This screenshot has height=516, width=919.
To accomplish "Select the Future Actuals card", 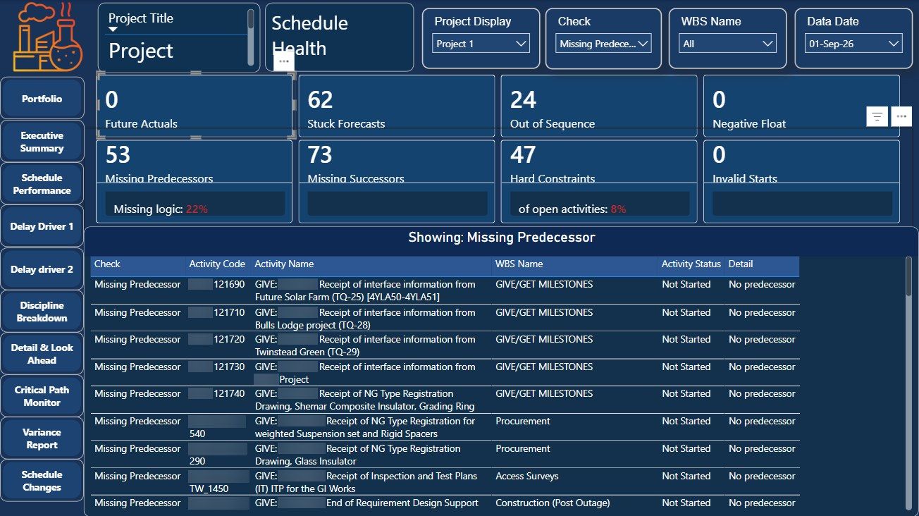I will pos(195,106).
